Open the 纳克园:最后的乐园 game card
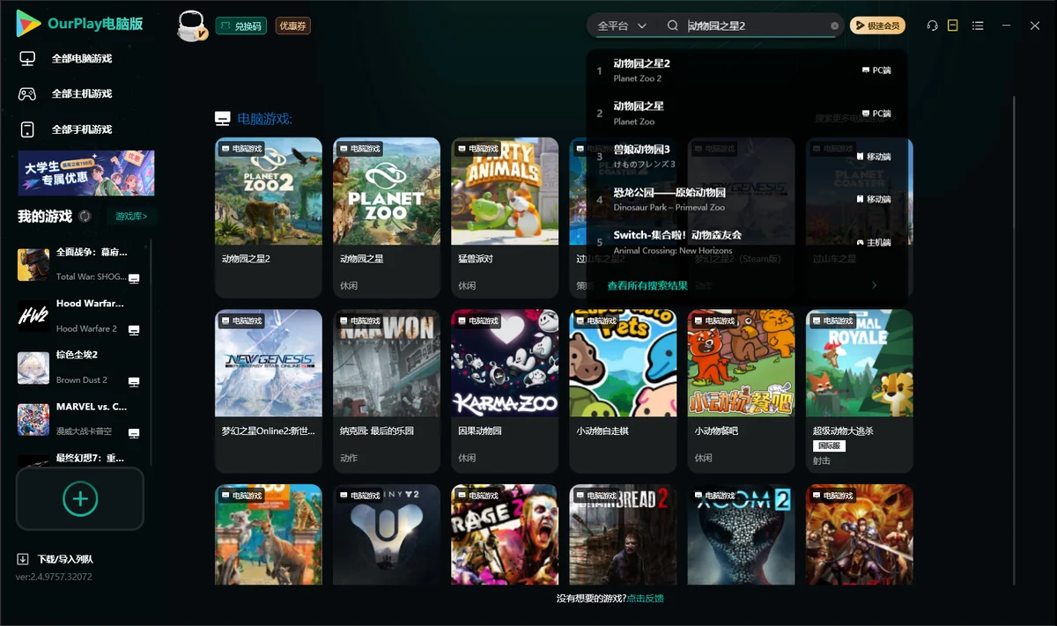The height and width of the screenshot is (626, 1057). pyautogui.click(x=387, y=391)
